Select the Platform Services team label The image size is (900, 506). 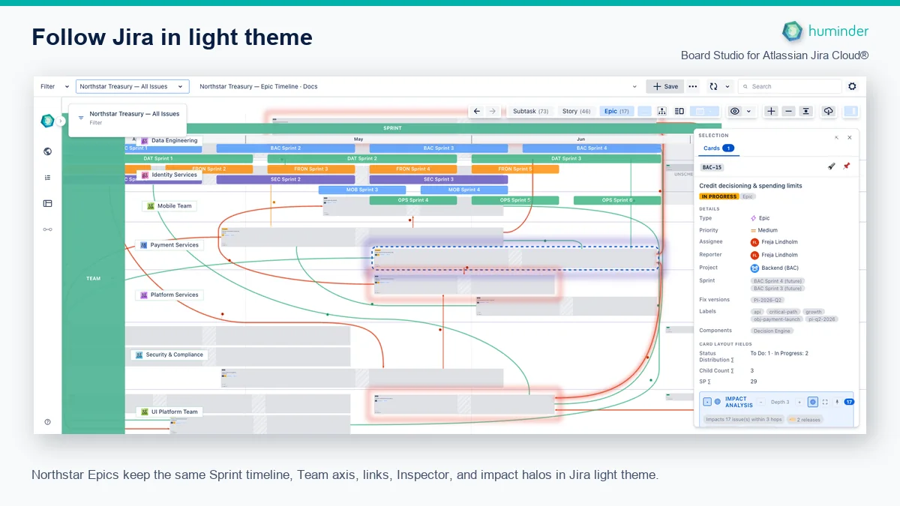[169, 295]
